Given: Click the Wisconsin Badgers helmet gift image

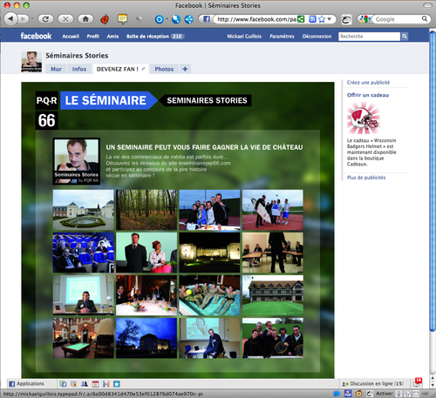Looking at the screenshot, I should click(364, 118).
